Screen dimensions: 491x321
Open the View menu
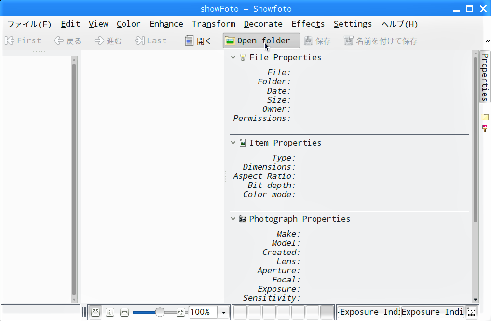[x=98, y=24]
